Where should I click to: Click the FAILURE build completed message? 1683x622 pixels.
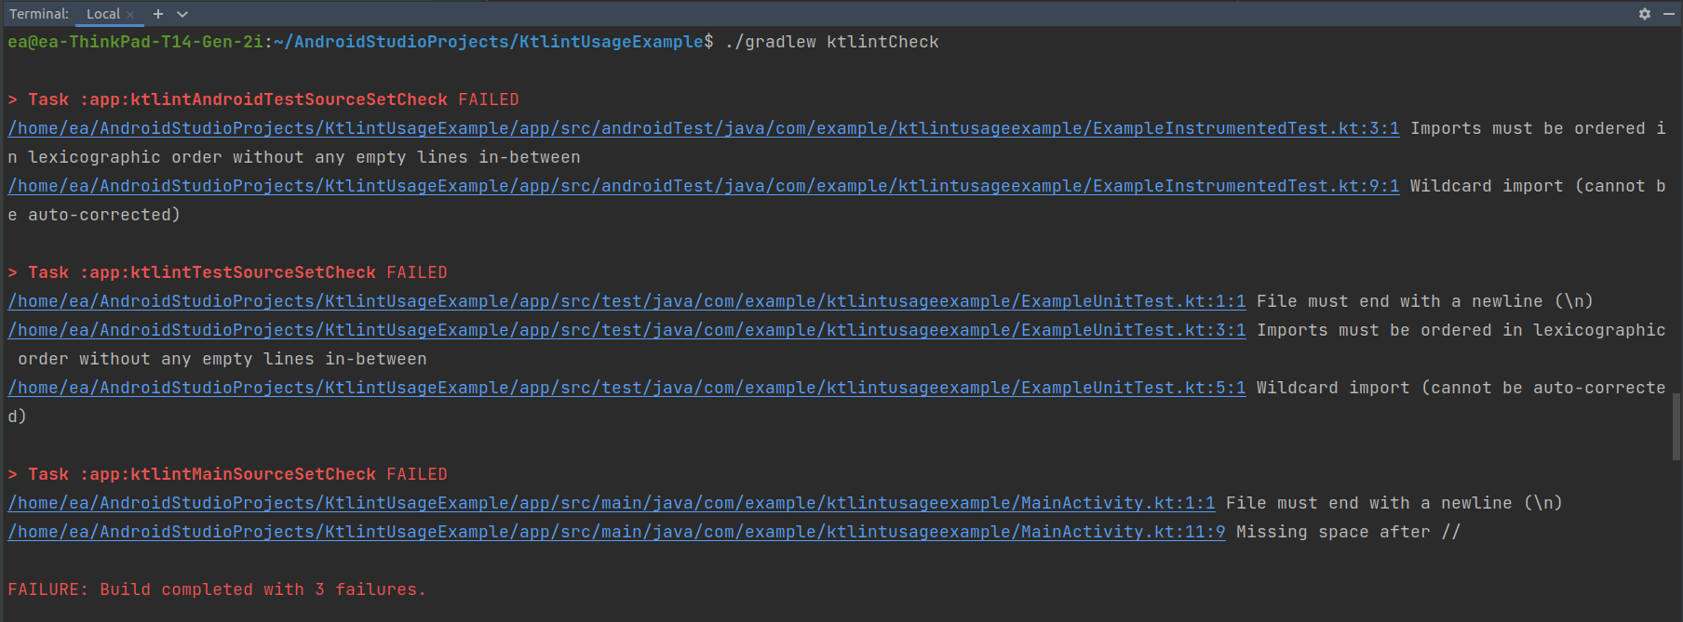[217, 589]
